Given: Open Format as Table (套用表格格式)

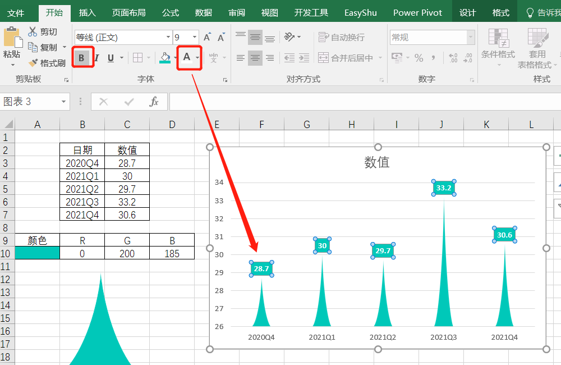Looking at the screenshot, I should (x=537, y=48).
